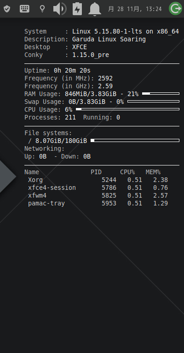Click the Processes count 211
This screenshot has height=353, width=184.
click(70, 118)
